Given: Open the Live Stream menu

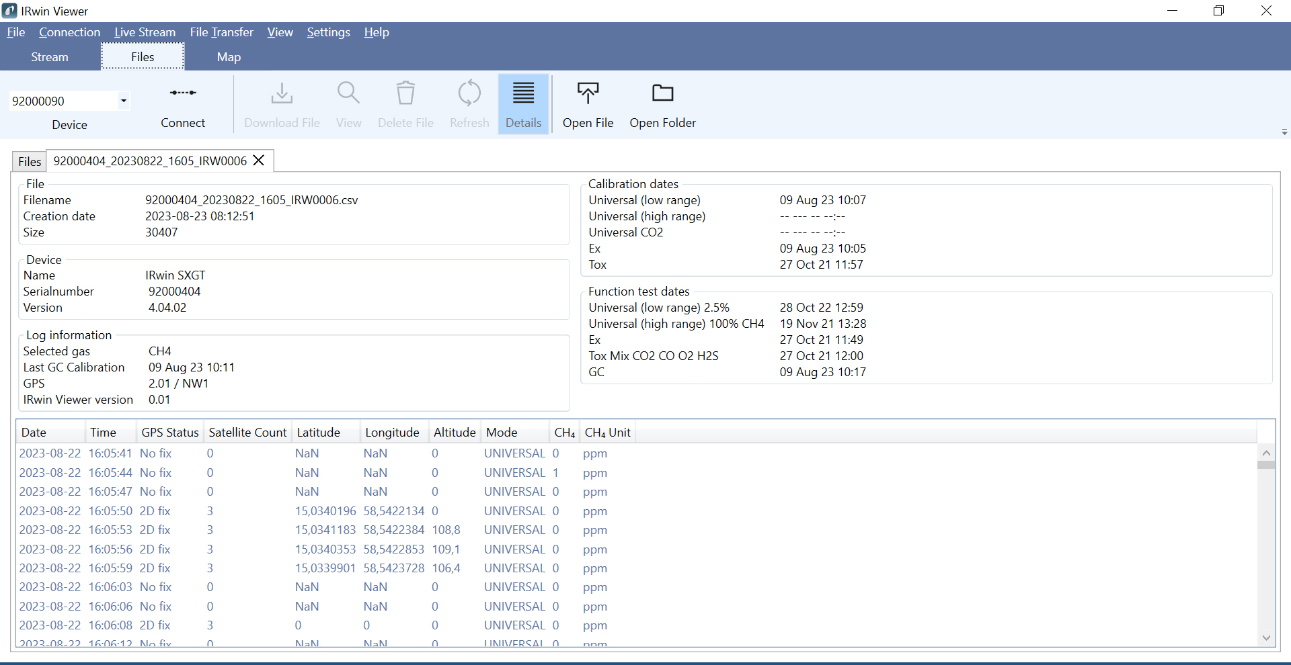Looking at the screenshot, I should [145, 32].
